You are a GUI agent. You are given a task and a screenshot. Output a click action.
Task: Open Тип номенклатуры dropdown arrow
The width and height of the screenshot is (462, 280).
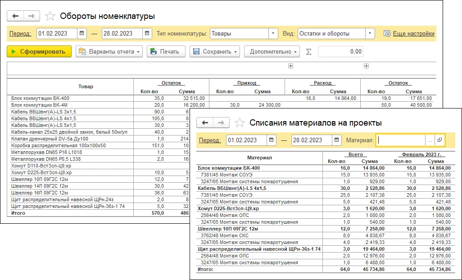[273, 33]
